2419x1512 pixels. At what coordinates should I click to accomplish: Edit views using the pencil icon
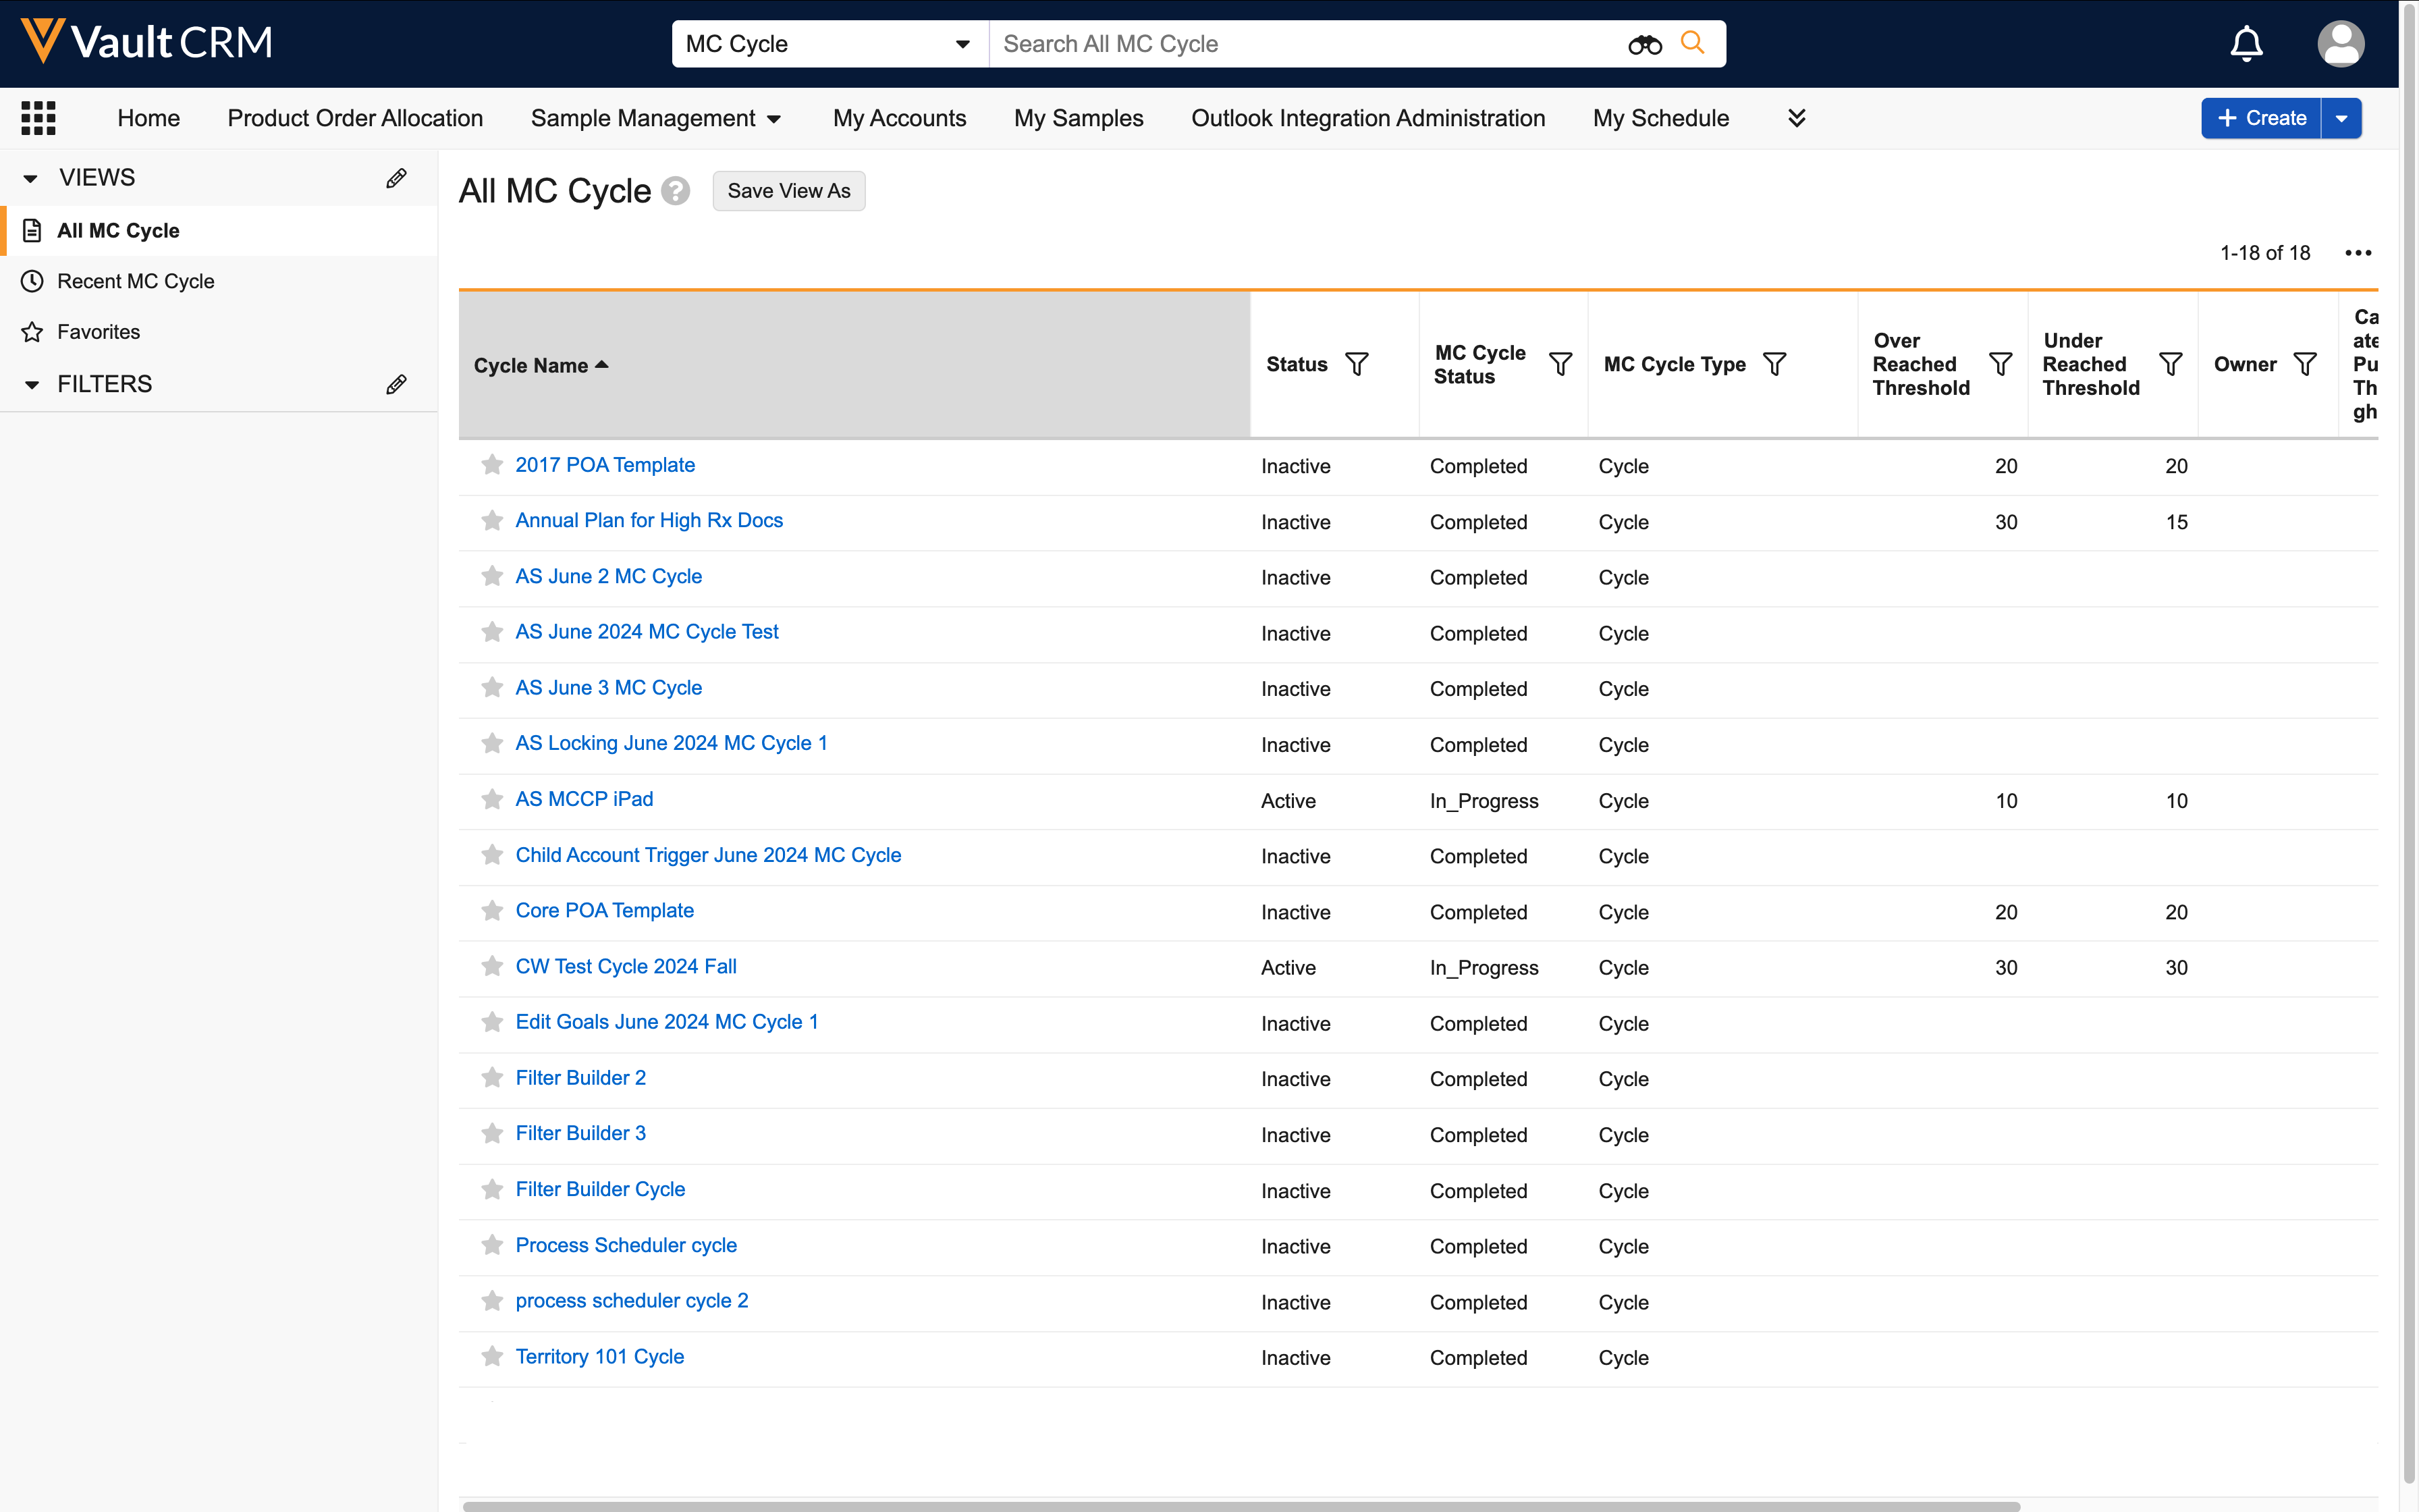coord(396,178)
